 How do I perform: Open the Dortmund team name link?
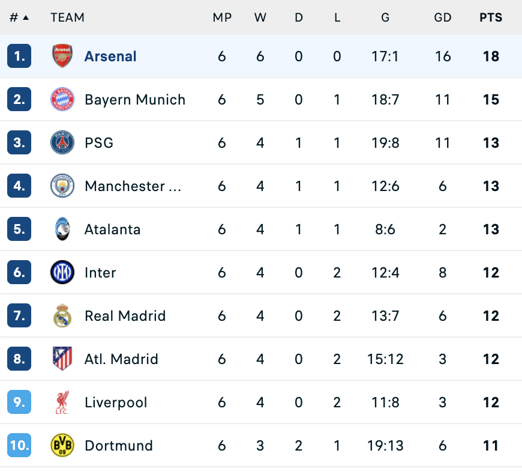tap(119, 445)
